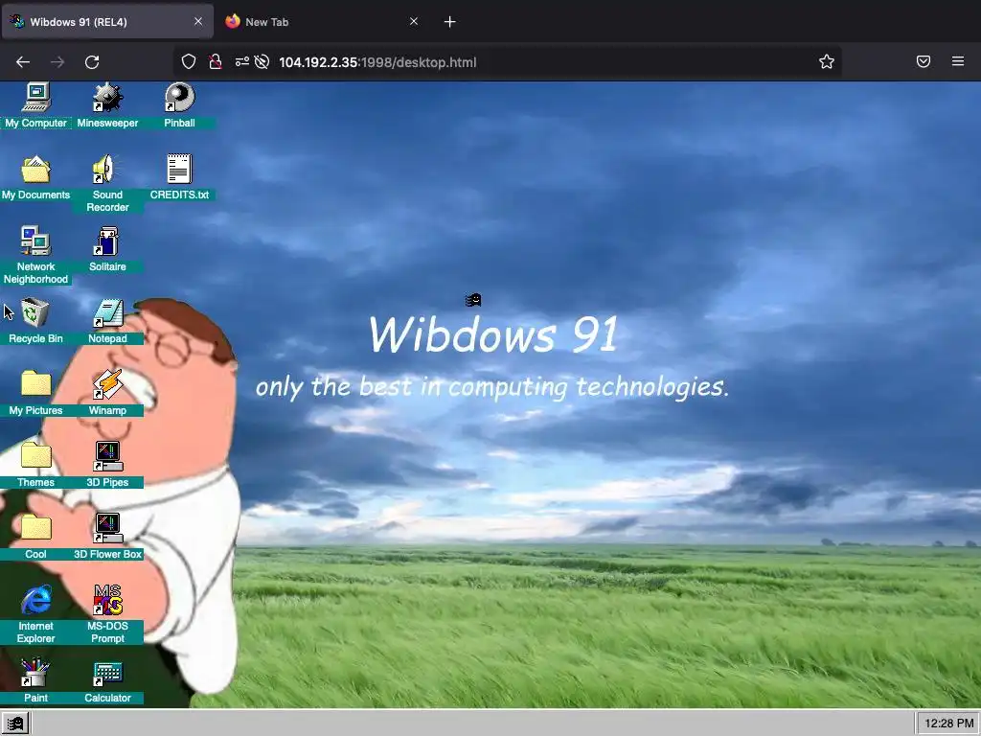Open the Notepad shortcut
Image resolution: width=981 pixels, height=736 pixels.
pos(107,320)
